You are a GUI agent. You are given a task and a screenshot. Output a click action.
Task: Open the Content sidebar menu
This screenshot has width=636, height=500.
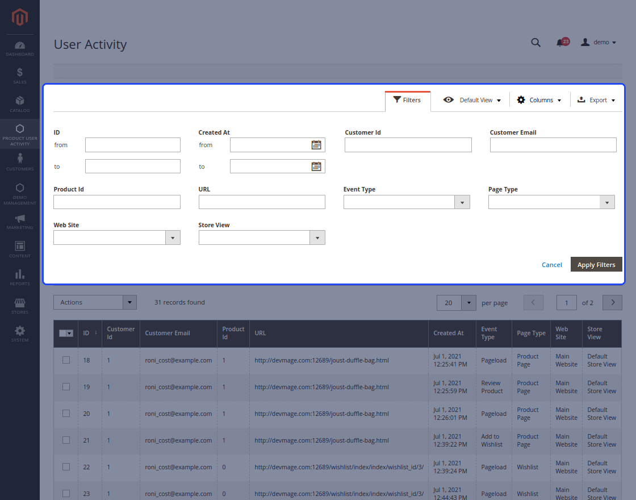[x=19, y=249]
